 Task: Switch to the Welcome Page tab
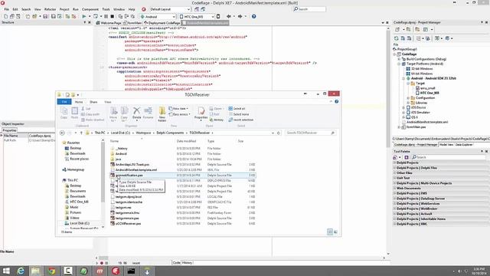[x=109, y=23]
